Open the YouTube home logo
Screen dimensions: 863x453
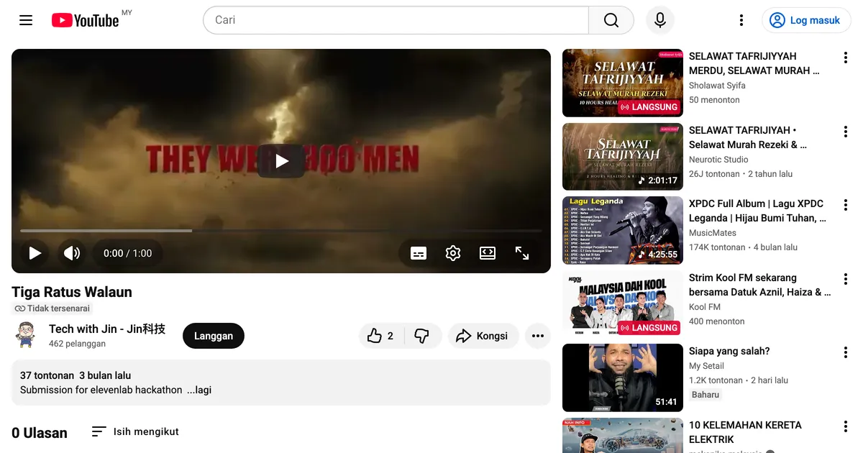86,20
